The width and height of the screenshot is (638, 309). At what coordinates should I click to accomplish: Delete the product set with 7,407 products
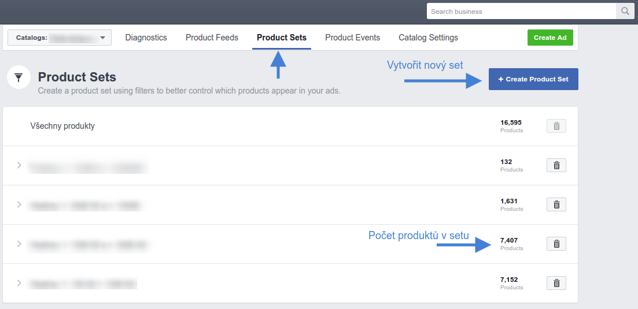556,244
